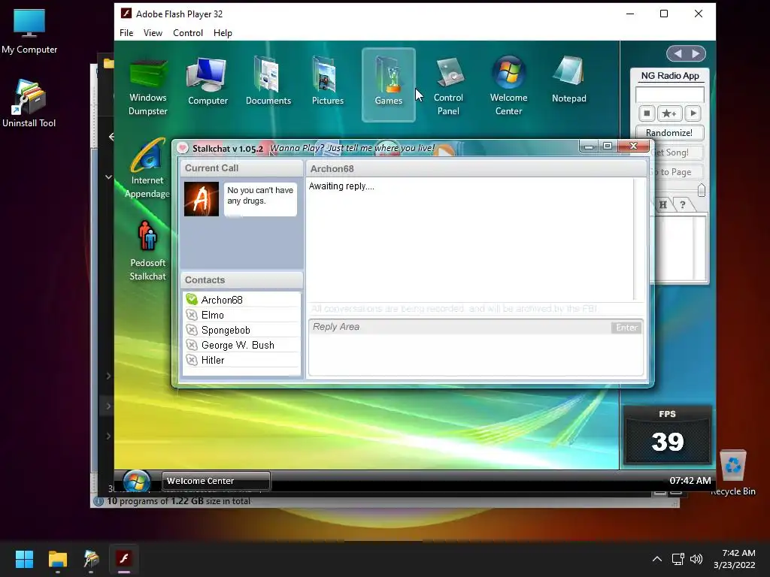Select contact Hitler
The width and height of the screenshot is (770, 577).
click(x=241, y=360)
